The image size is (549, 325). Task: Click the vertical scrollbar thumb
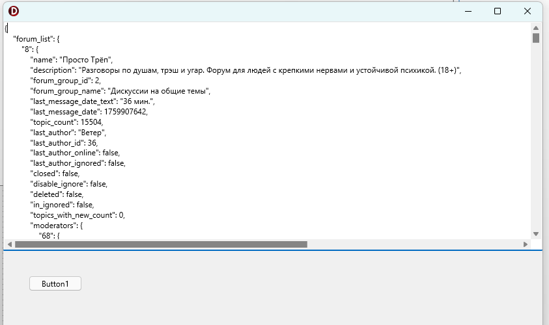pos(536,38)
